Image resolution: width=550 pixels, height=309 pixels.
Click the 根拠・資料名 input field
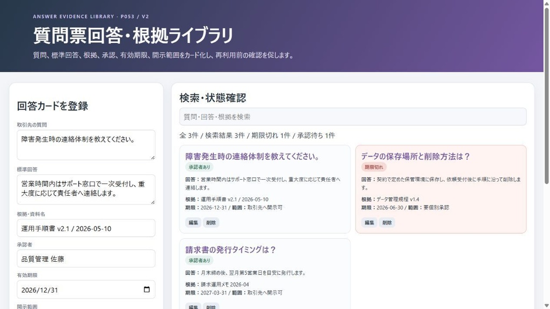pyautogui.click(x=86, y=228)
